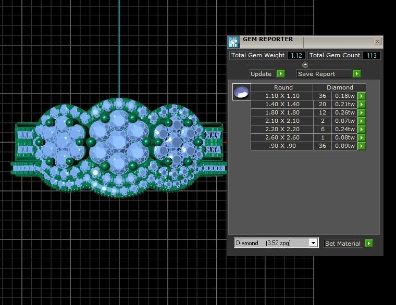Click the green arrow beside Save Report

(x=356, y=74)
